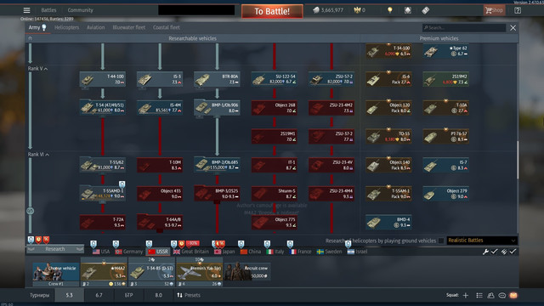Select the BMP-2/Ob.685 group card
544x306 pixels.
coord(217,165)
